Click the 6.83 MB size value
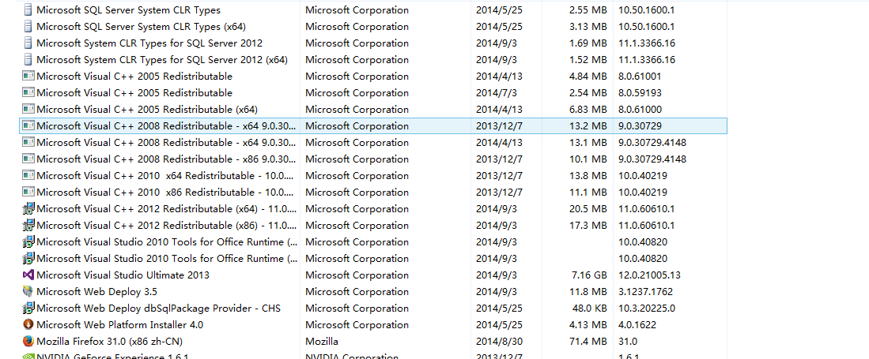This screenshot has height=359, width=869. pos(588,110)
